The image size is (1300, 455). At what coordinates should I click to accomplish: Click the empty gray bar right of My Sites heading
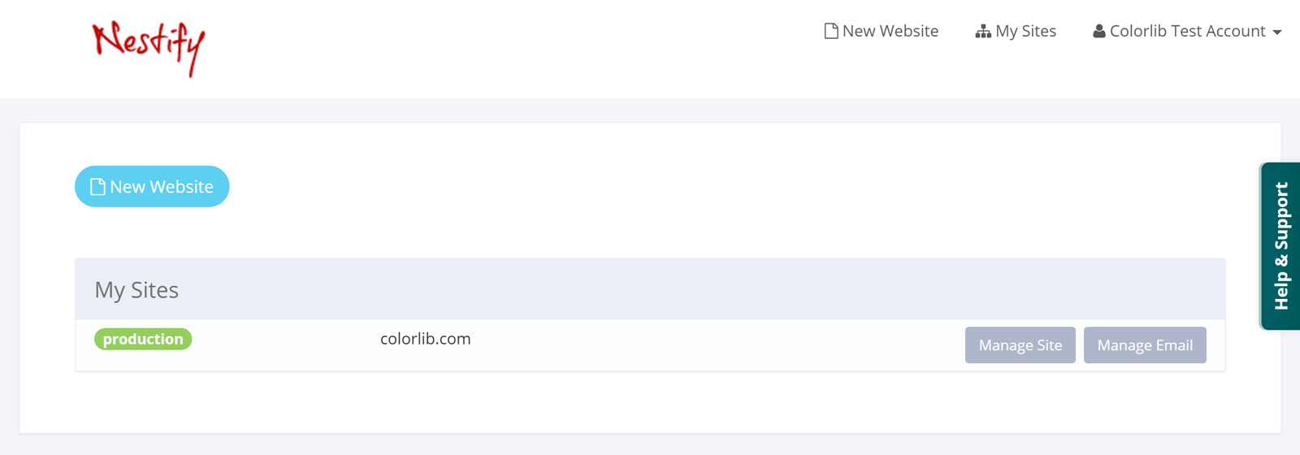[x=691, y=289]
